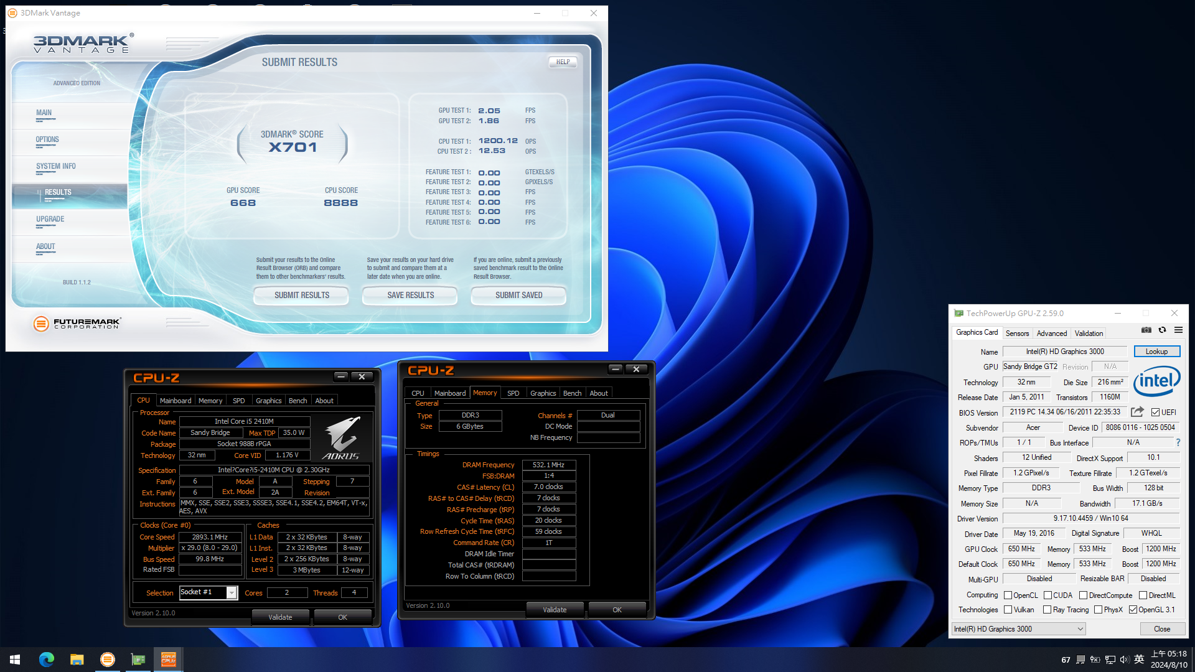
Task: Click Intel logo in GPU-Z
Action: (x=1156, y=380)
